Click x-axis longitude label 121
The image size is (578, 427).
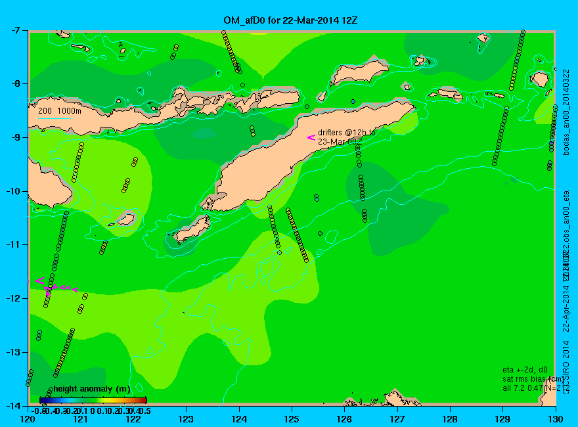tap(81, 419)
